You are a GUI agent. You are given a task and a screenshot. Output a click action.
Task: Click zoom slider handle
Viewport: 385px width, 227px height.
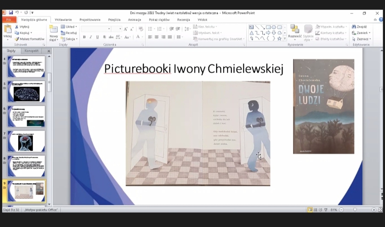point(355,210)
